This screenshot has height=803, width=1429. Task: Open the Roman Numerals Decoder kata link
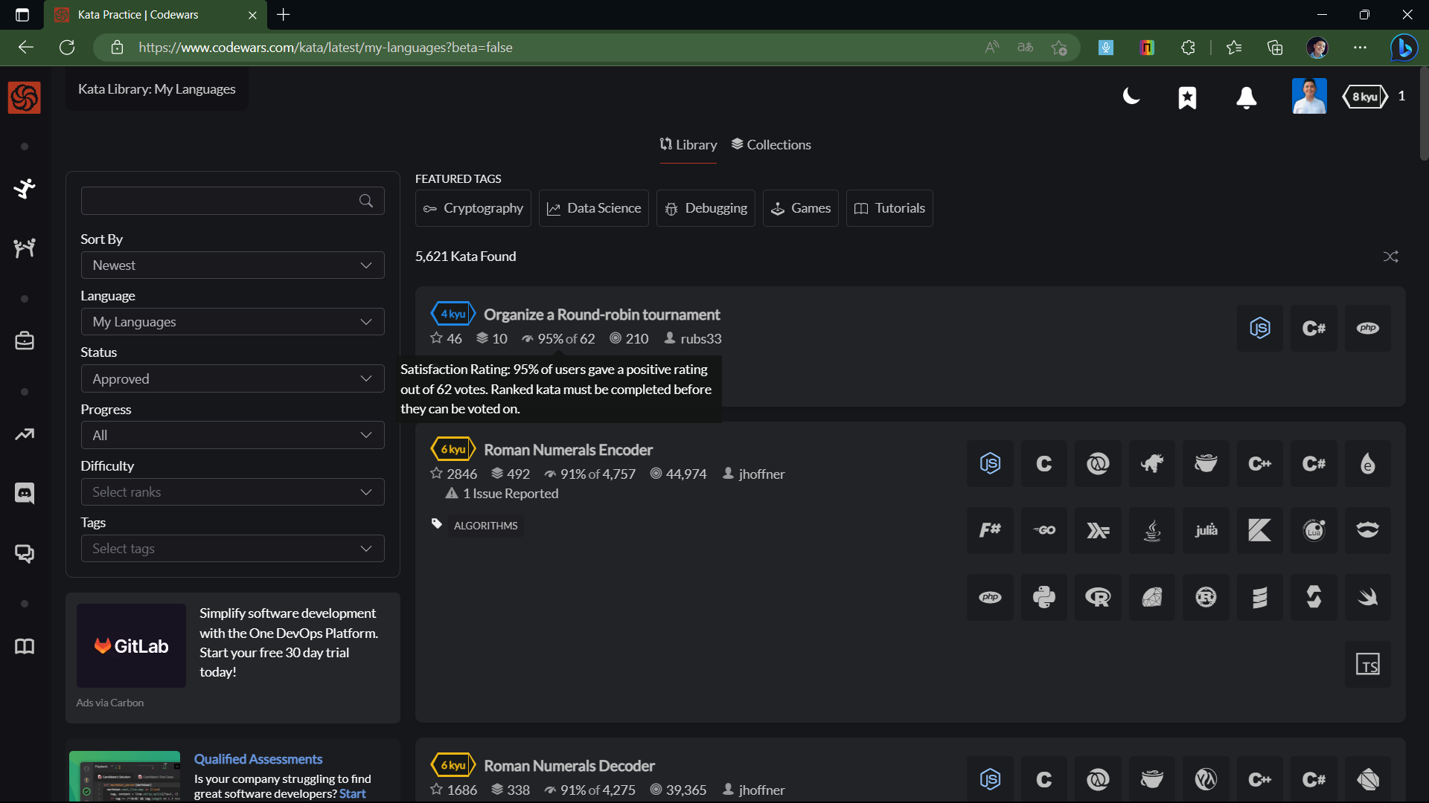[x=569, y=766]
